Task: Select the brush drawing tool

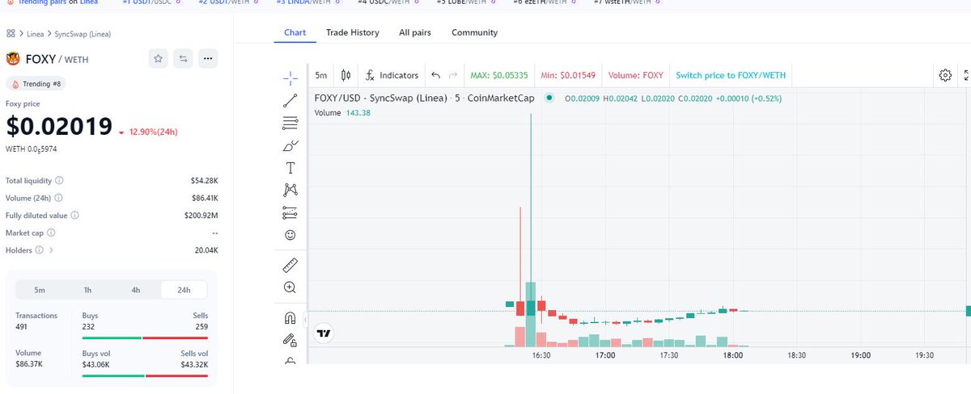Action: click(290, 146)
